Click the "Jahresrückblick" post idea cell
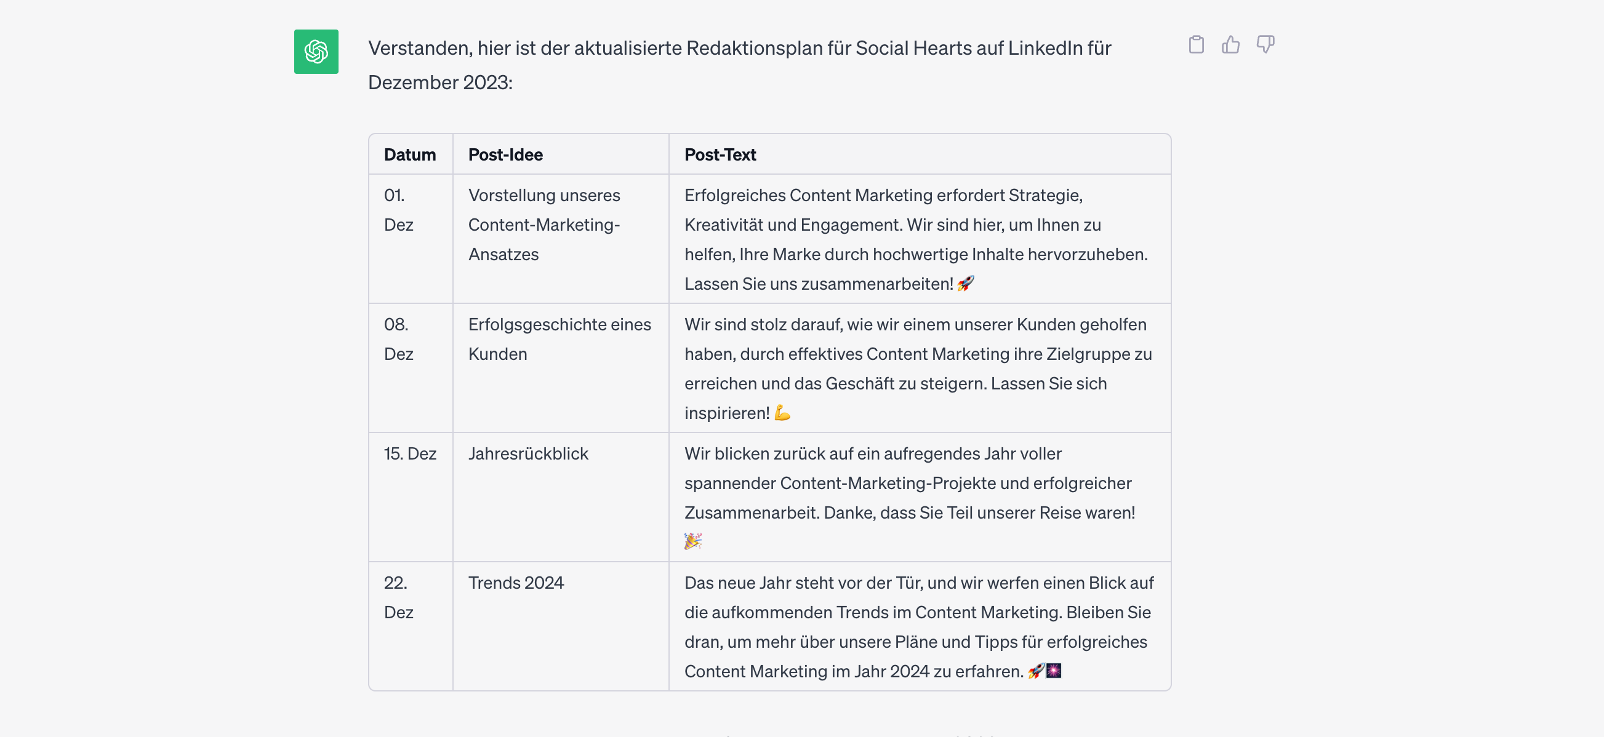The image size is (1604, 737). pyautogui.click(x=528, y=454)
